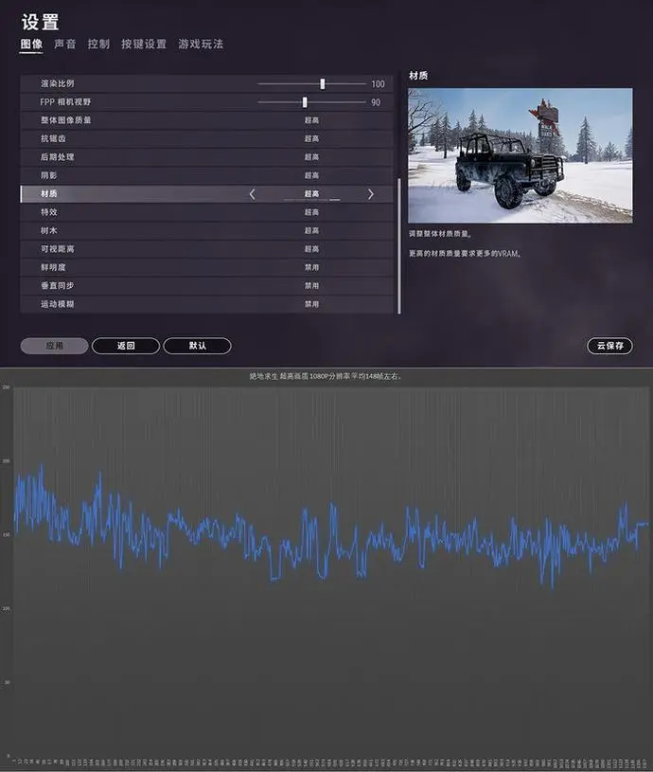Open the 控制 settings tab
The image size is (653, 772).
(98, 45)
